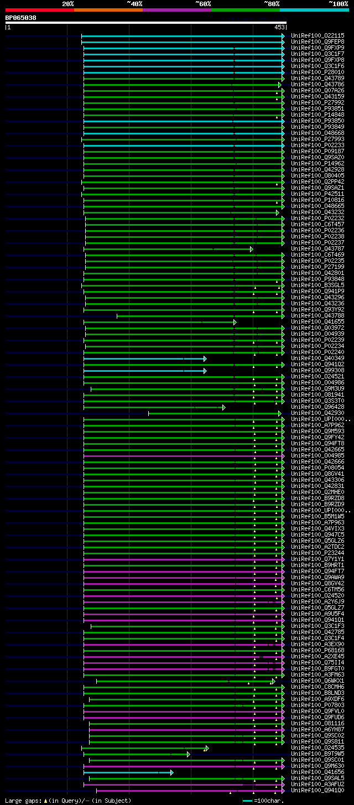
Task: Click the white query sequence bar
Action: (146, 23)
